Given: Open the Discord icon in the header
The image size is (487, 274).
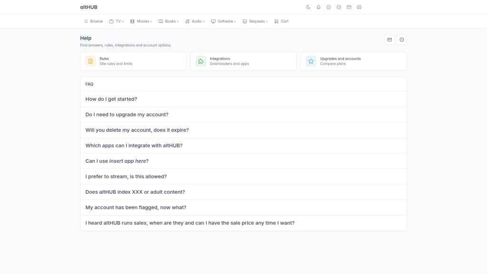Looking at the screenshot, I should tap(359, 7).
